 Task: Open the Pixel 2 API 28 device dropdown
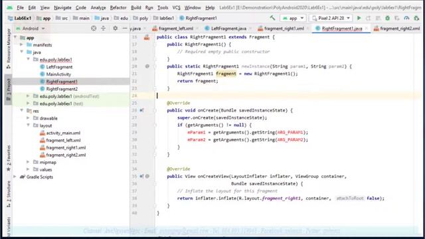331,18
